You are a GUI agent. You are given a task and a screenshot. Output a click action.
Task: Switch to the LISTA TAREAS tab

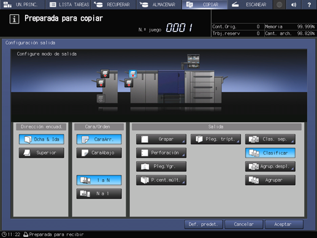69,4
